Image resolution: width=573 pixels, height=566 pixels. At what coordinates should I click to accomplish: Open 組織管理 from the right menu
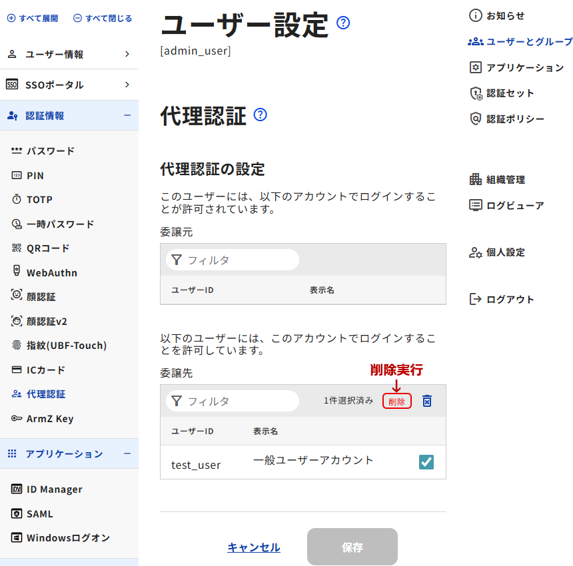pyautogui.click(x=505, y=180)
